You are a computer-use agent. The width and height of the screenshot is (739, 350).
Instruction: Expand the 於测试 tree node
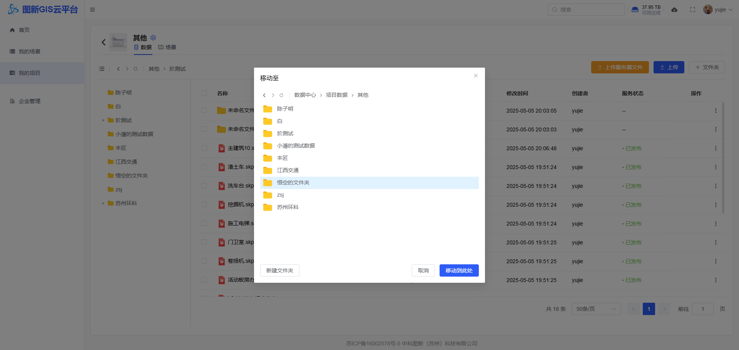[103, 120]
